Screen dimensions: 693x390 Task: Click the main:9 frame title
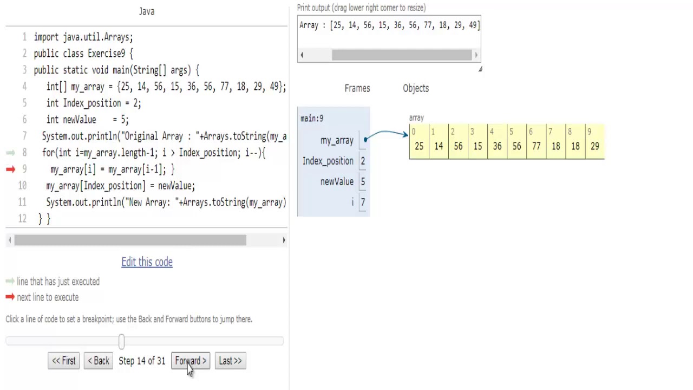pos(312,119)
